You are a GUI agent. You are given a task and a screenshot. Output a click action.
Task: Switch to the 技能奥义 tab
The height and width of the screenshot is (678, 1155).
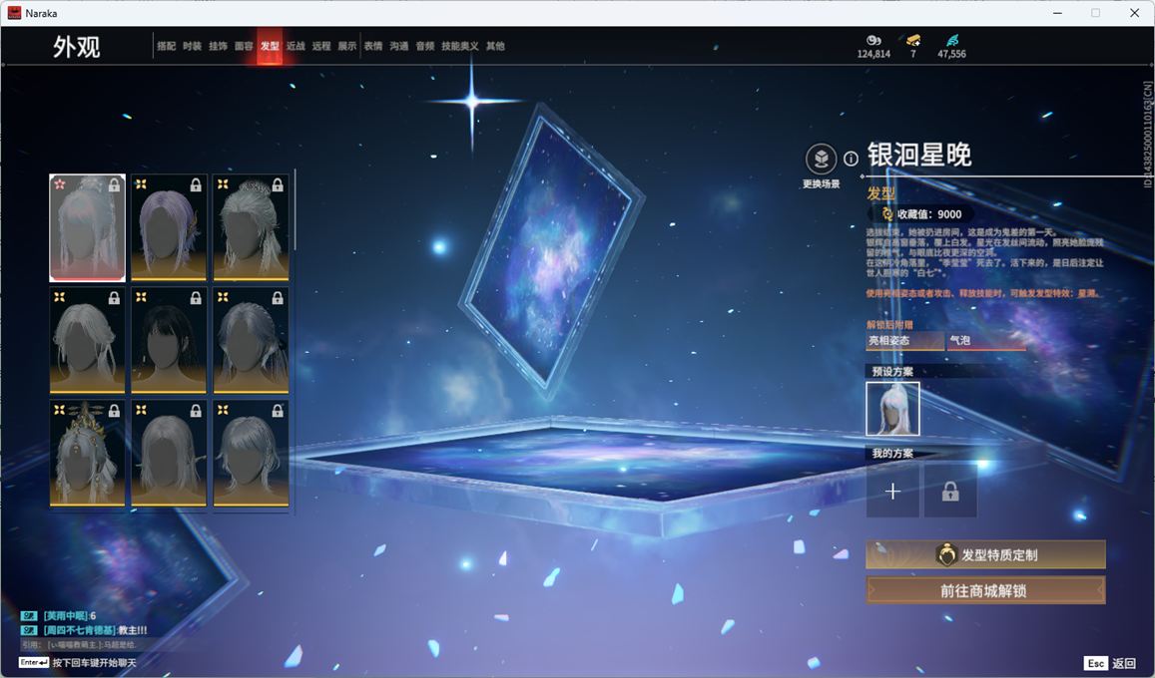460,46
